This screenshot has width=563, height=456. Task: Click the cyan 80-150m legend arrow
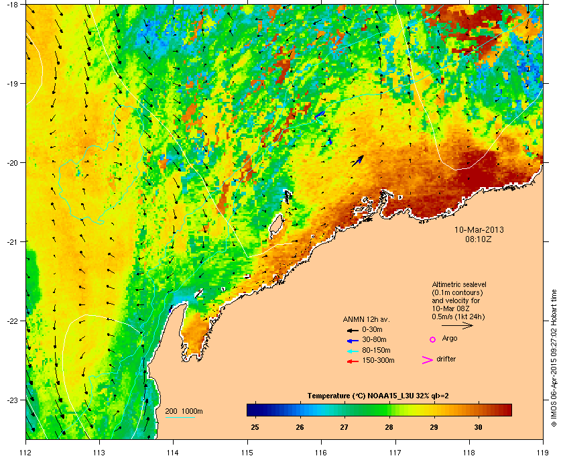[x=353, y=351]
